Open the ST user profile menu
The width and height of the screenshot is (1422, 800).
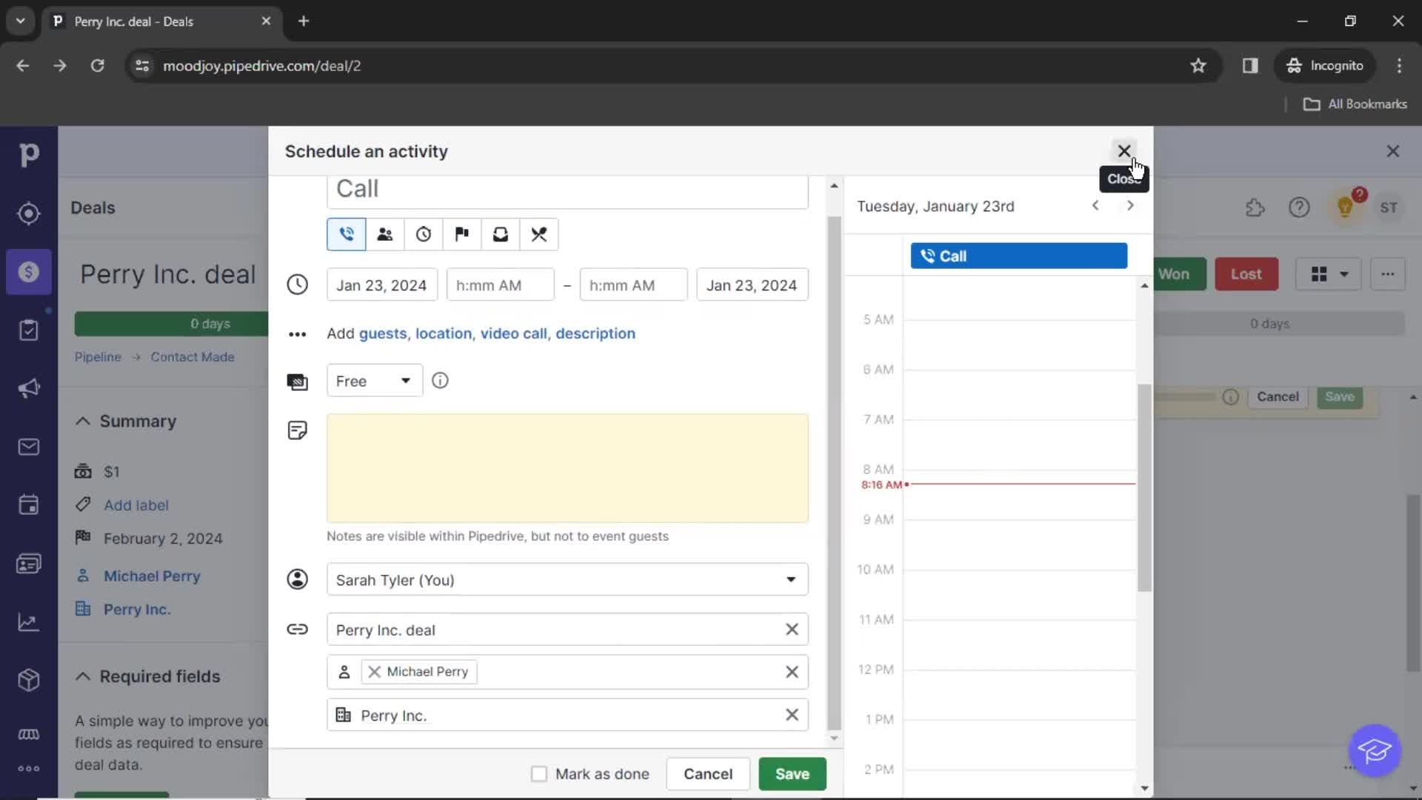(x=1389, y=208)
